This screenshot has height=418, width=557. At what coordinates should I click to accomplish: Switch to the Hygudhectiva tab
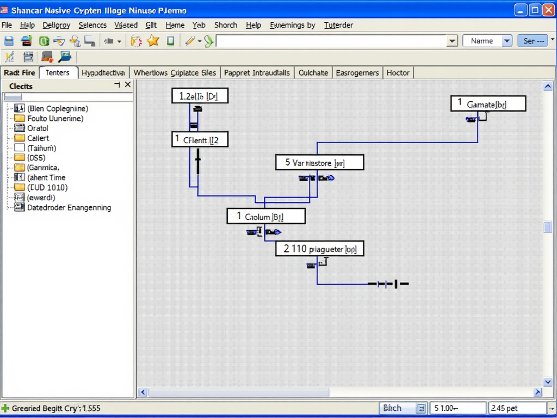tap(103, 72)
